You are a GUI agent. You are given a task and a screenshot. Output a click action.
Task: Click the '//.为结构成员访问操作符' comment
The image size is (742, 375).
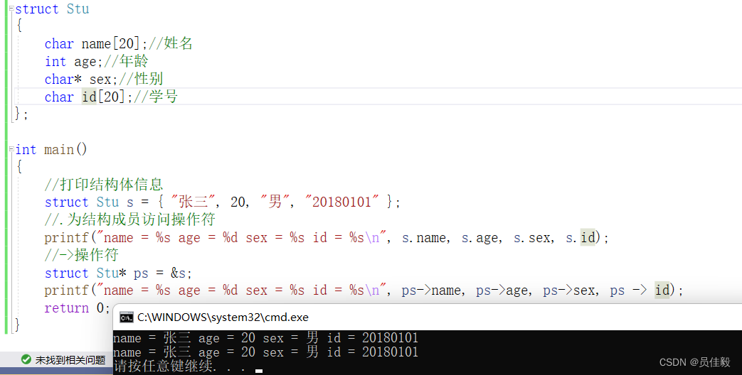[129, 219]
